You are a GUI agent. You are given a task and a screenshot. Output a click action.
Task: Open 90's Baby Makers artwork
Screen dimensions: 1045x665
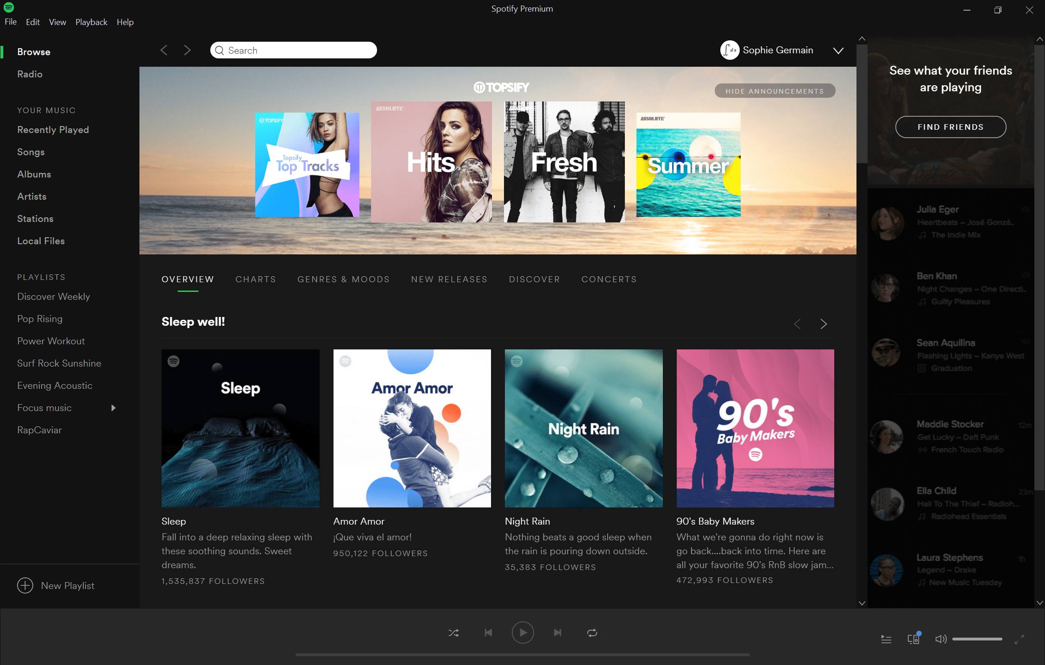pos(755,428)
